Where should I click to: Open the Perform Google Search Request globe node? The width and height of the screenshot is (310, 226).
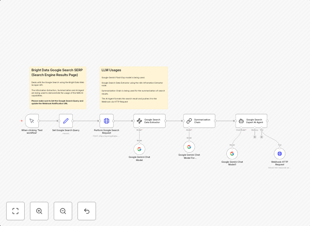pyautogui.click(x=107, y=121)
